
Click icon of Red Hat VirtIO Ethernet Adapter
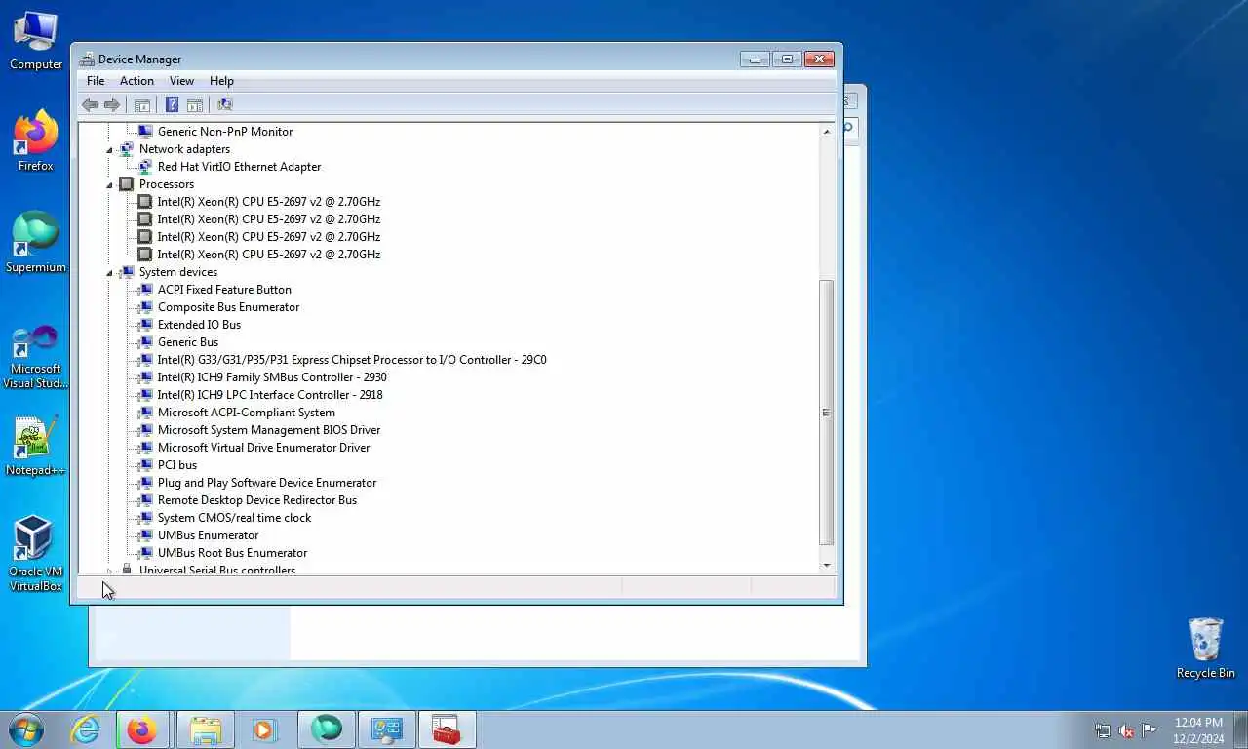tap(144, 167)
